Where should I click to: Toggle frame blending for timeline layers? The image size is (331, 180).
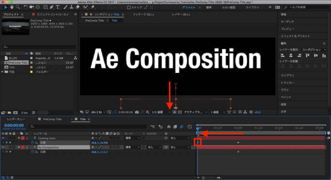tap(175, 127)
